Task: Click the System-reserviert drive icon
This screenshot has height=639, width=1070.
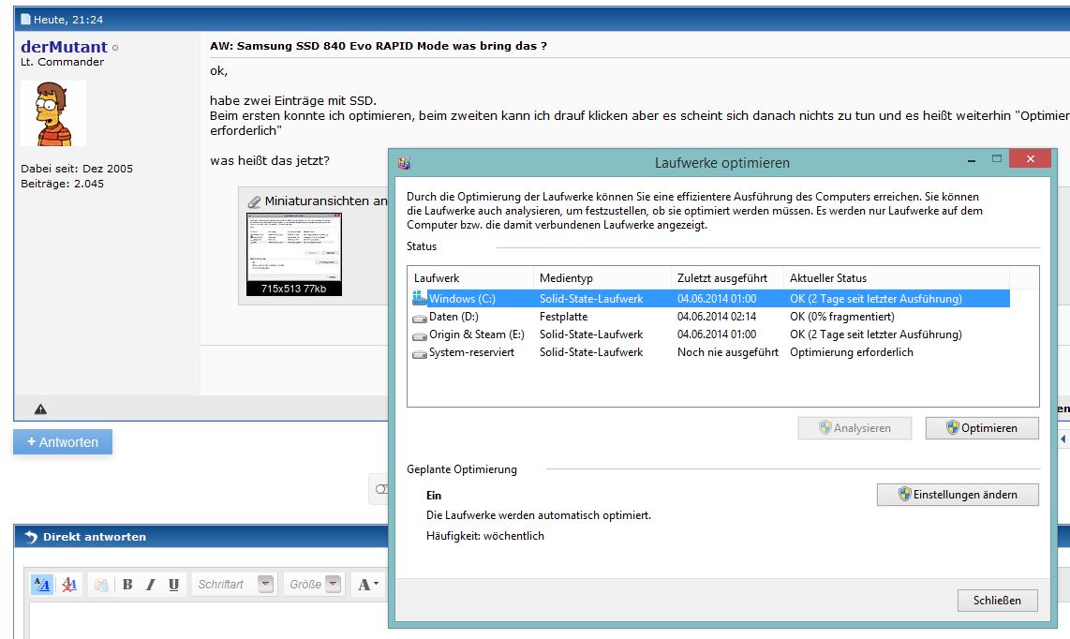Action: [419, 353]
